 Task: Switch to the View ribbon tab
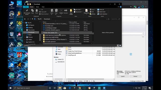[x=43, y=7]
